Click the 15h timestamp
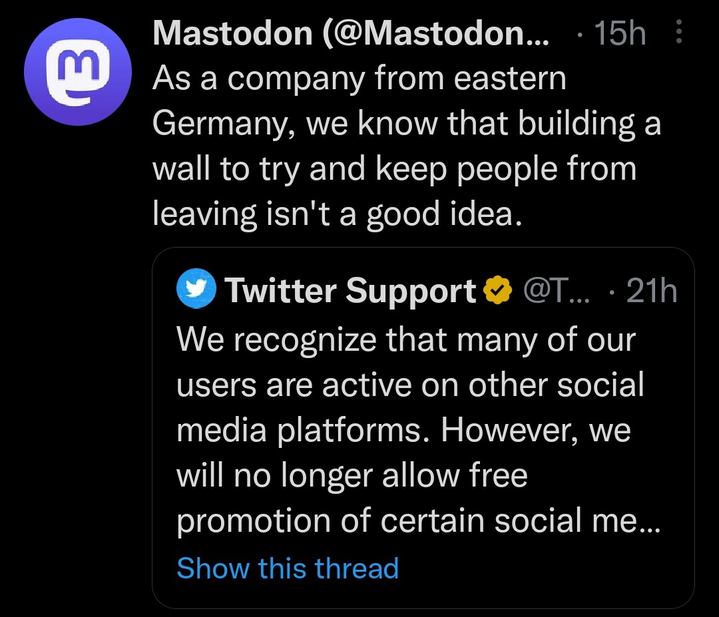The width and height of the screenshot is (719, 617). pos(619,33)
